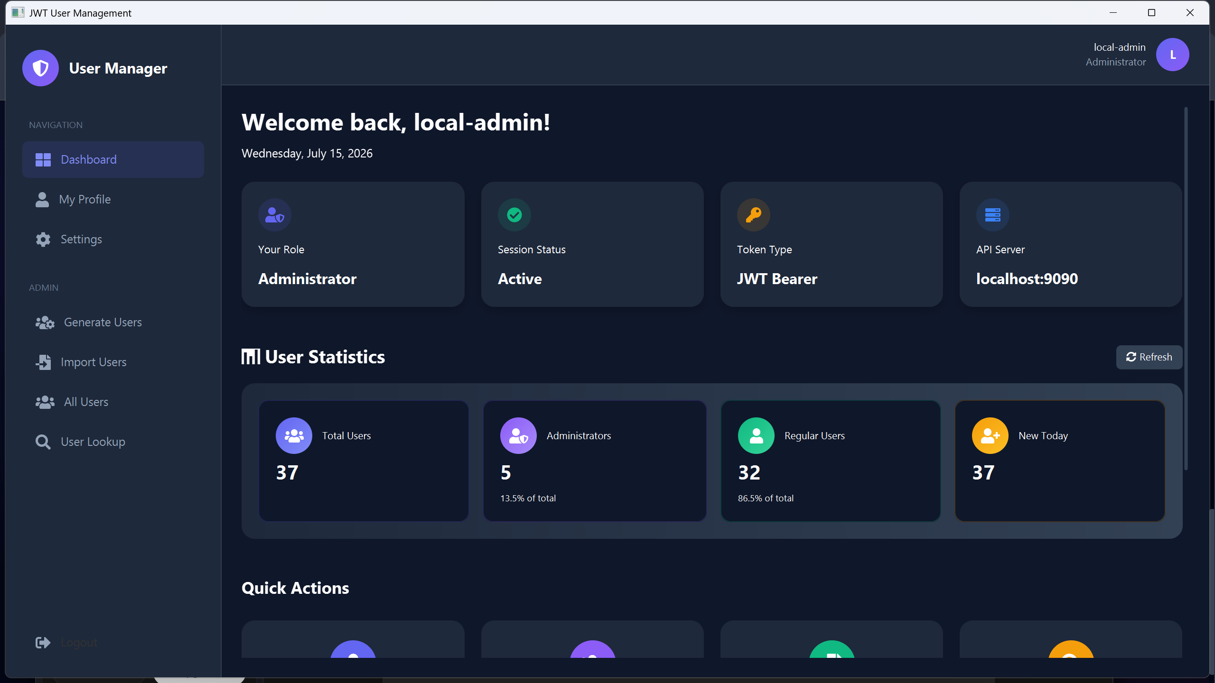
Task: Click the local-admin username in header
Action: (1120, 47)
